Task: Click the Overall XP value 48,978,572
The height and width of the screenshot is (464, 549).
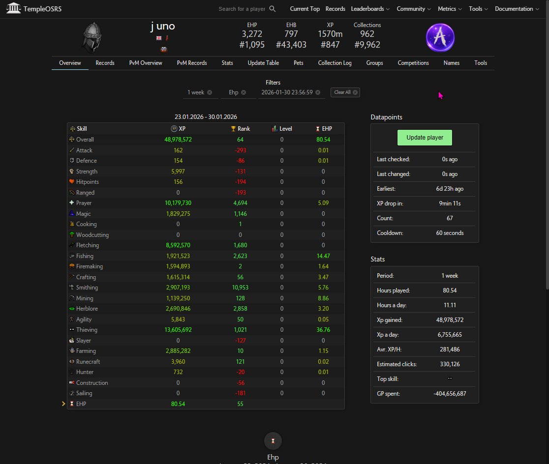Action: click(x=178, y=139)
